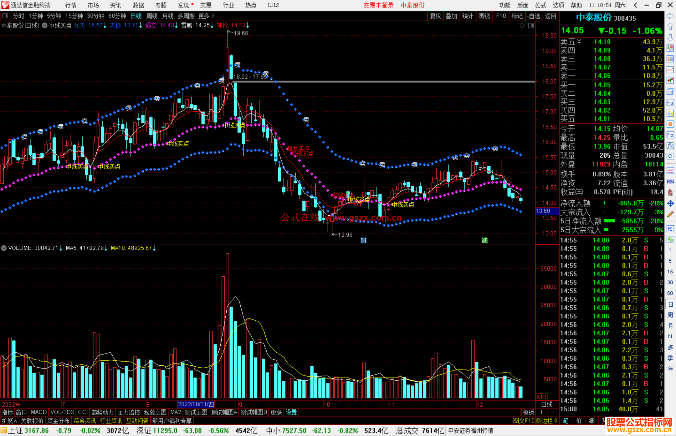The width and height of the screenshot is (676, 436).
Task: Select the RSI indicator sidebar icon
Action: 670,182
